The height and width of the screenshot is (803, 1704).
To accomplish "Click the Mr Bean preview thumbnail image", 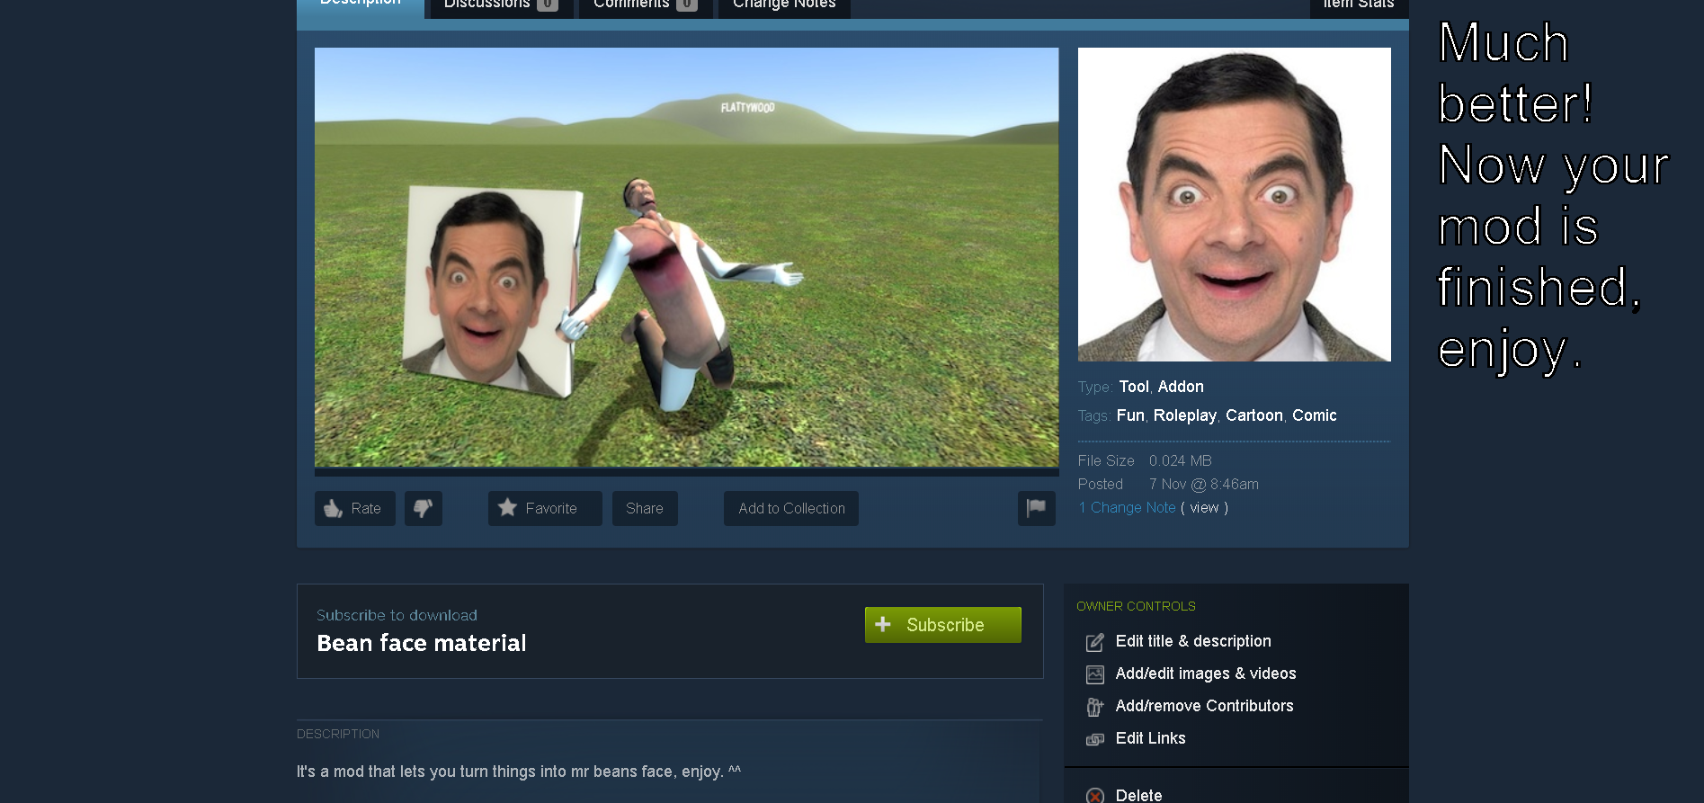I will pos(1235,205).
